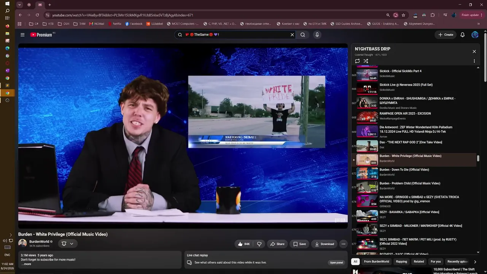Open the tab search dropdown arrow
The width and height of the screenshot is (487, 274).
(20, 5)
